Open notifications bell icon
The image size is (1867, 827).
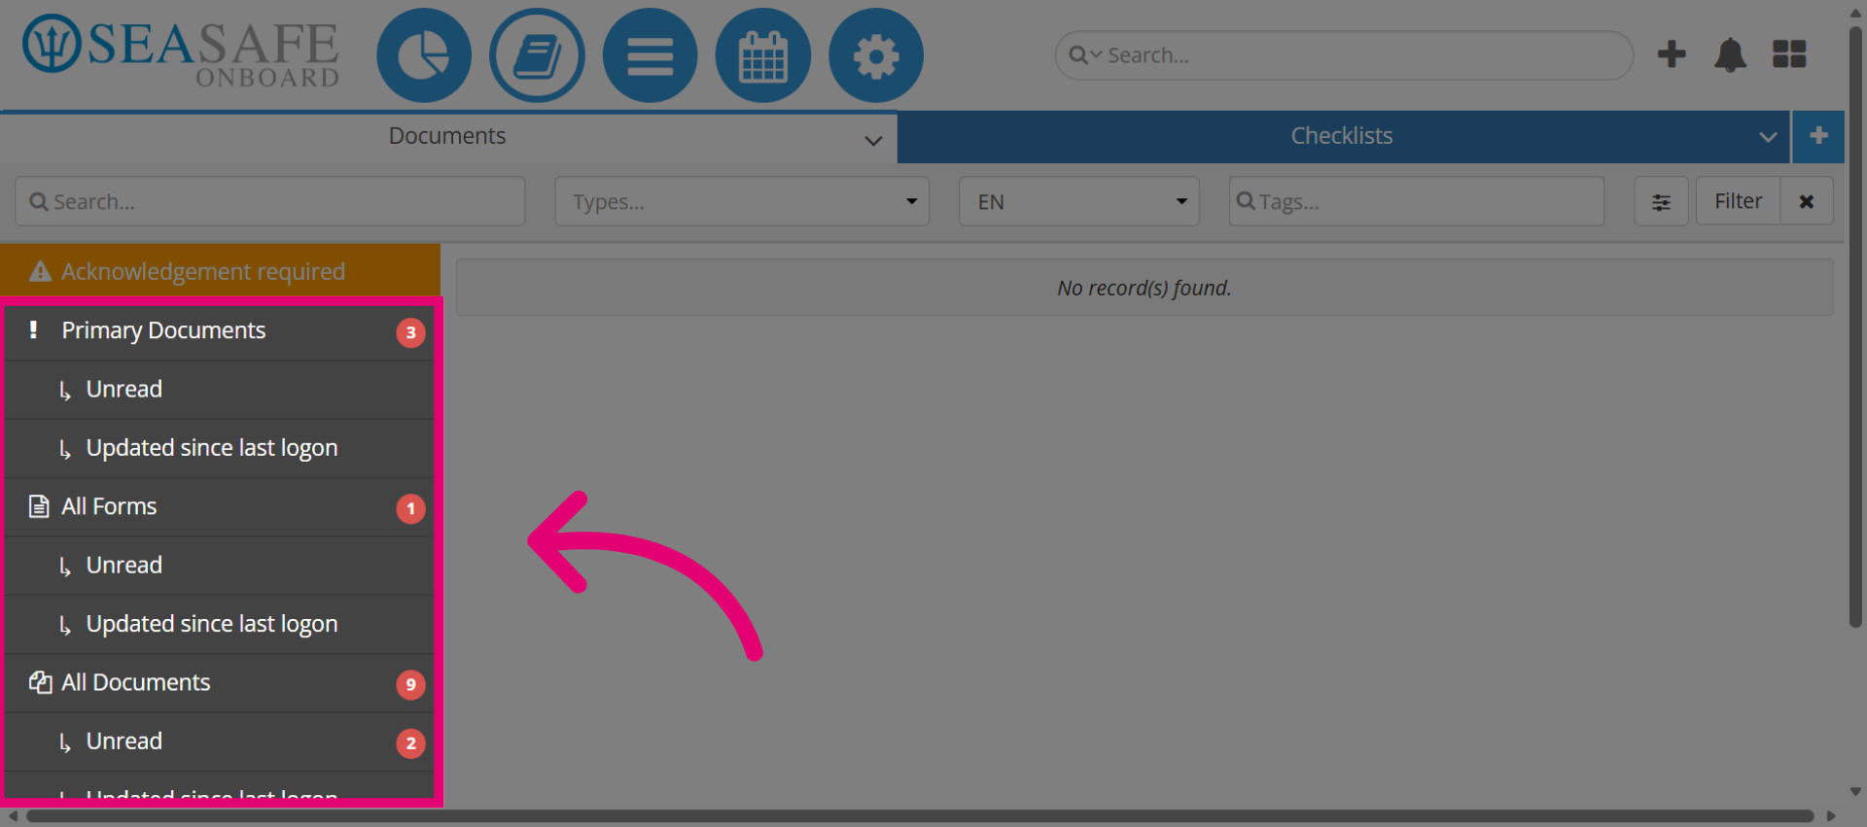[1730, 54]
